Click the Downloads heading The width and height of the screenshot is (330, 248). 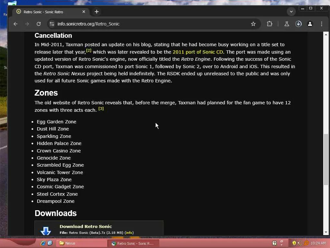55,213
